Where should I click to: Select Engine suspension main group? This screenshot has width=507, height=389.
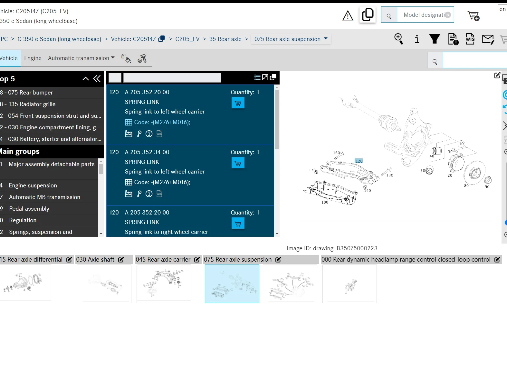coord(33,185)
